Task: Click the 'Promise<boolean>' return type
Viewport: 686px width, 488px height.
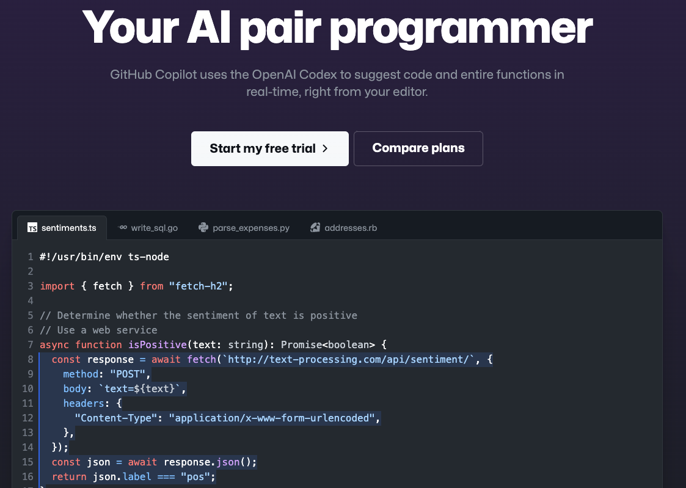Action: pos(327,344)
